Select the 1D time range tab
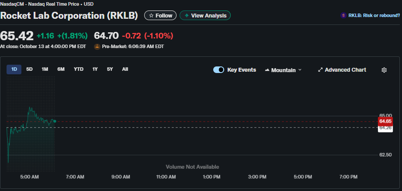This screenshot has width=402, height=191. pyautogui.click(x=14, y=69)
